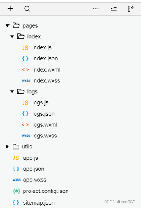Click the angle-bracket icon beside index.wxml
141x208 pixels.
25,69
